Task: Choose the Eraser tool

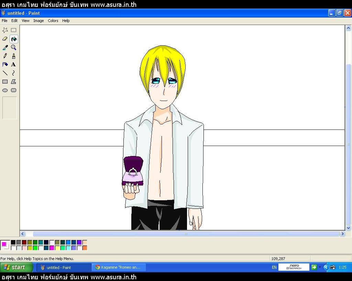Action: [x=5, y=39]
